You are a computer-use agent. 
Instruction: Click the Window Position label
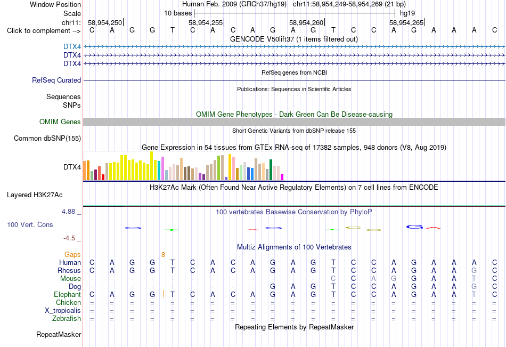pyautogui.click(x=55, y=4)
